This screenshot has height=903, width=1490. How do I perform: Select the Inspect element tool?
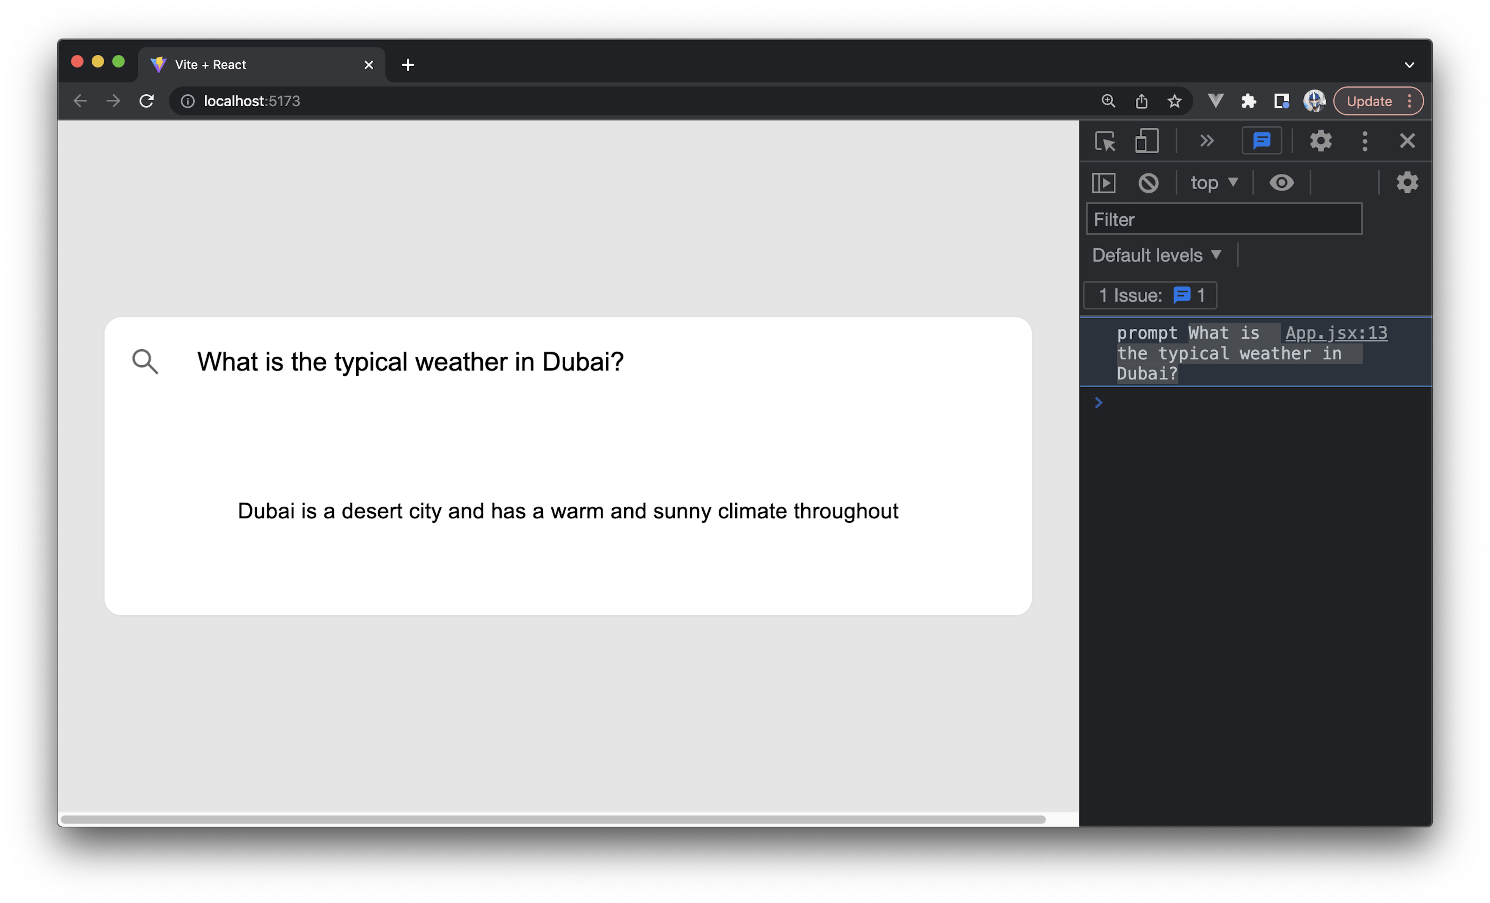[1105, 141]
